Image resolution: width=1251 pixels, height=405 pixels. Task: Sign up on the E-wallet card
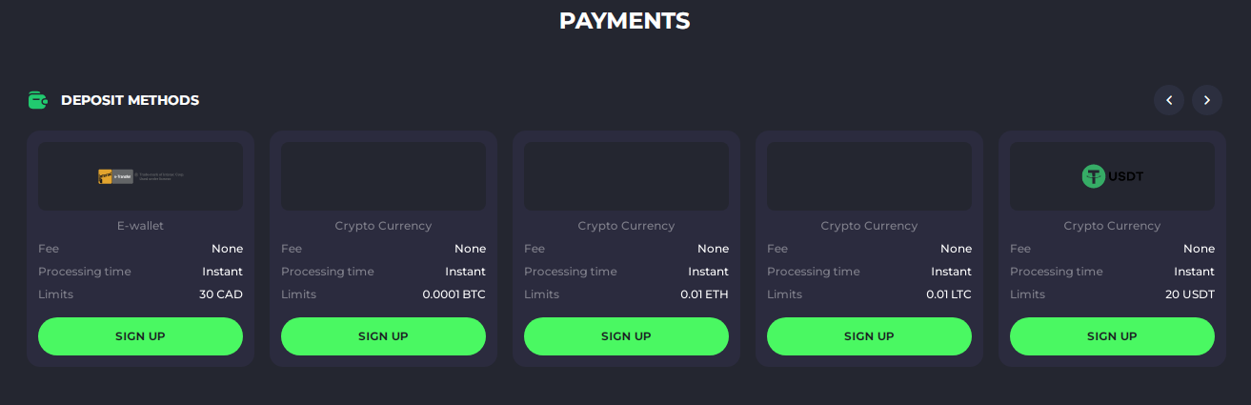coord(140,336)
